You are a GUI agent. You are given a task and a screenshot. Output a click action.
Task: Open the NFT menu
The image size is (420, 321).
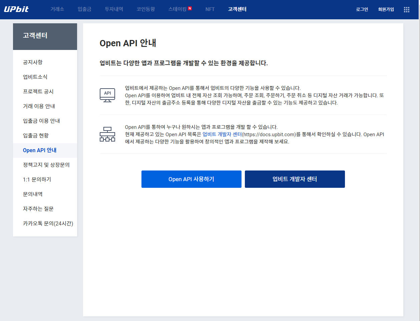pyautogui.click(x=210, y=9)
